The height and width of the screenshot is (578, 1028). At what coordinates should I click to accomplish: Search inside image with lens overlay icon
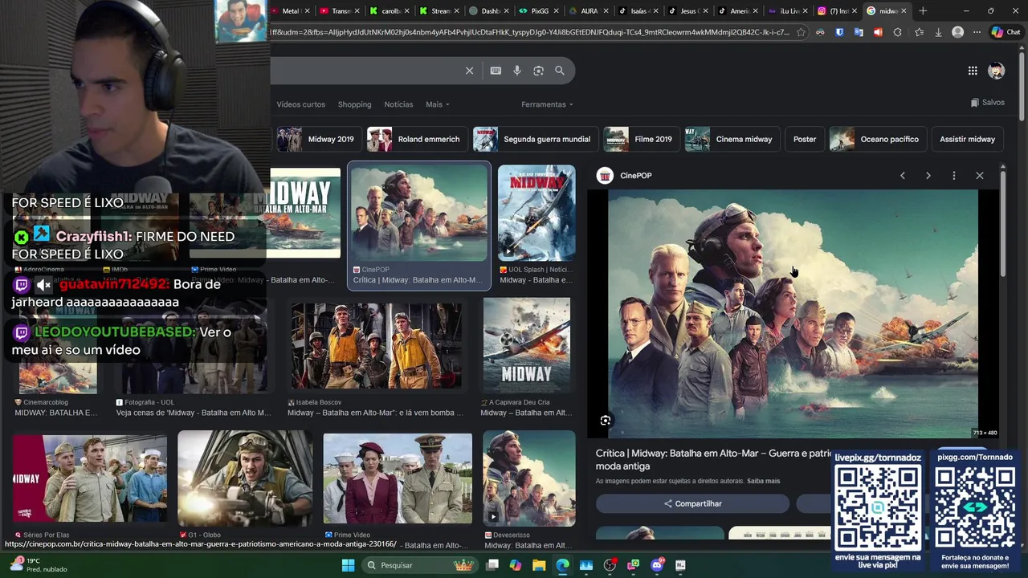point(606,421)
